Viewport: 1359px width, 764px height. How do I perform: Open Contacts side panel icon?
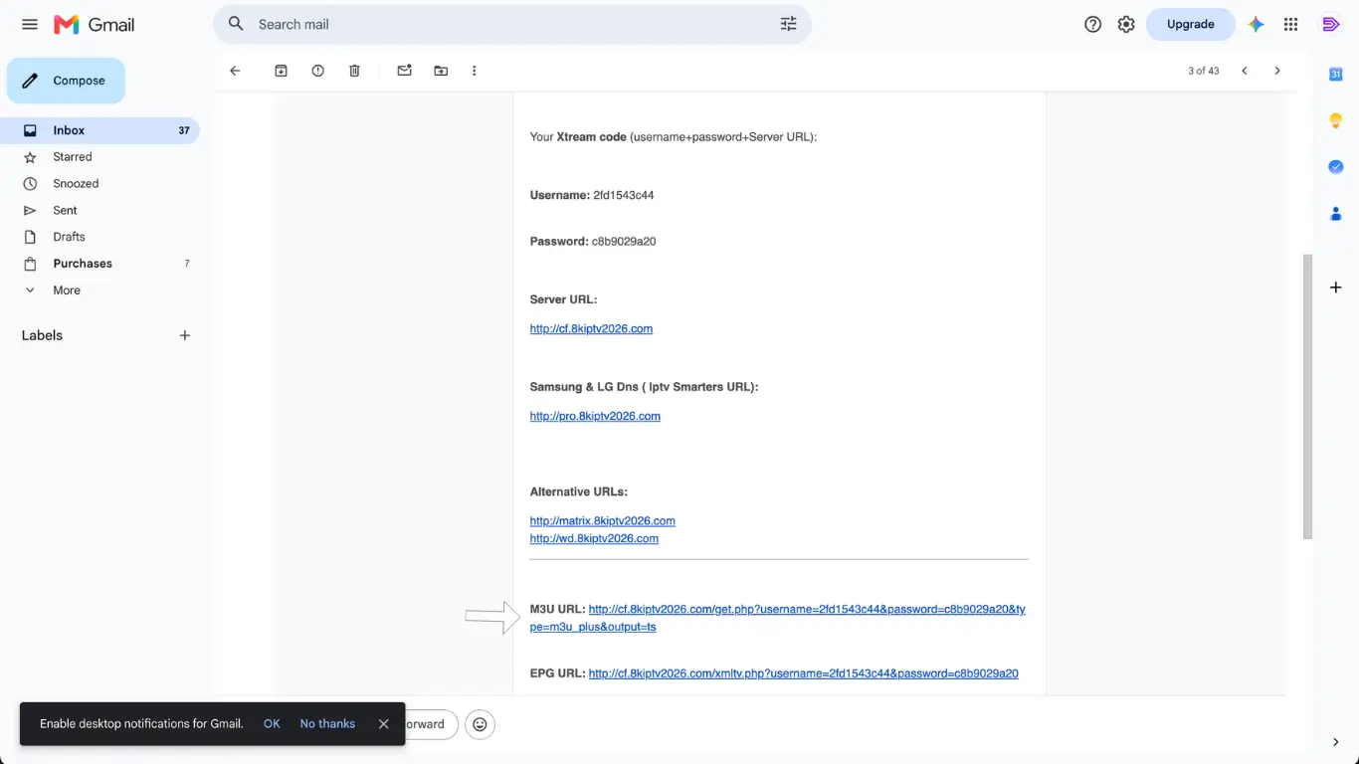(1336, 213)
